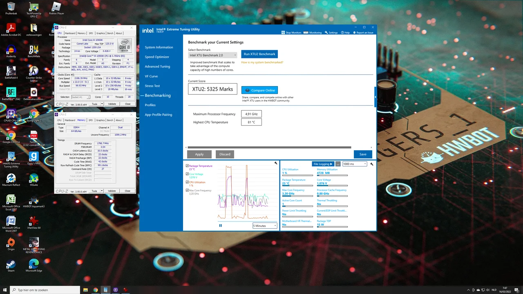The image size is (523, 294).
Task: Click Validate in CPU-Z Memory window
Action: coord(112,191)
